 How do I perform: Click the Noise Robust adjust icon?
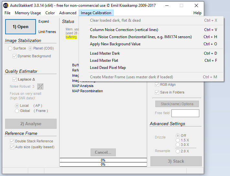(x=40, y=86)
